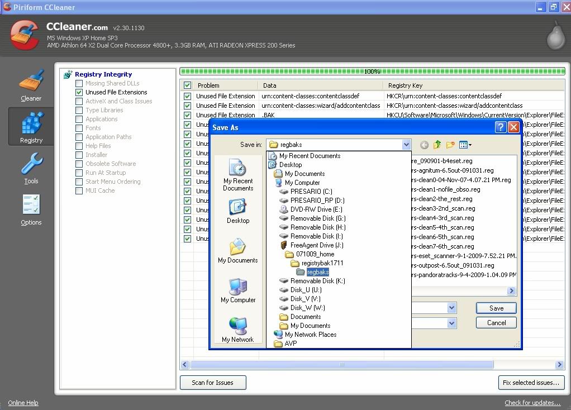Screen dimensions: 571x410
Task: Click the My Recent Documents shortcut icon
Action: (x=238, y=175)
